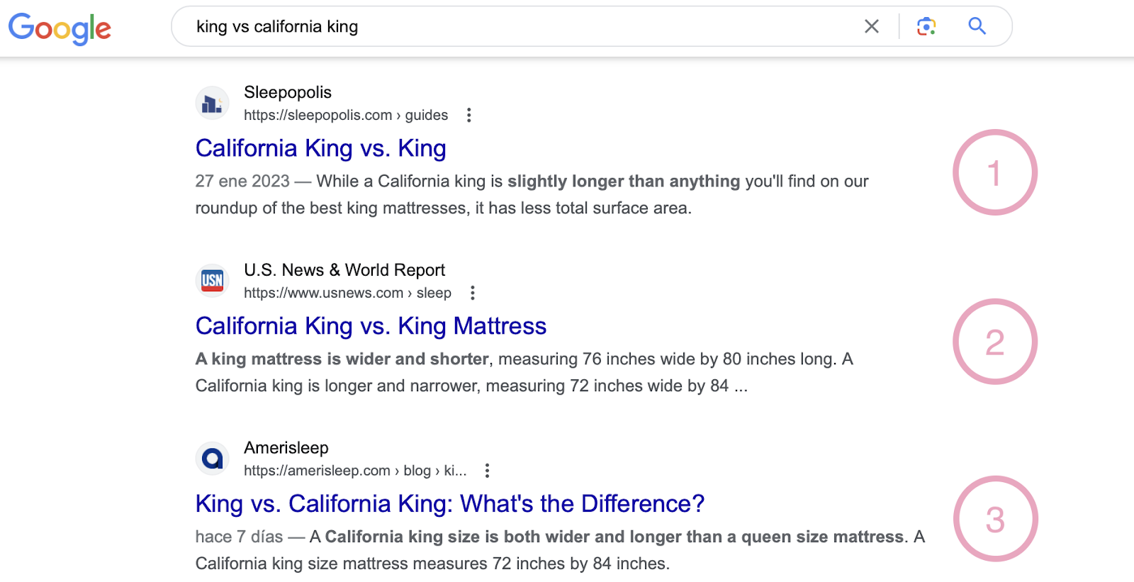Open the U.S. News result options menu
The height and width of the screenshot is (582, 1134).
tap(472, 293)
